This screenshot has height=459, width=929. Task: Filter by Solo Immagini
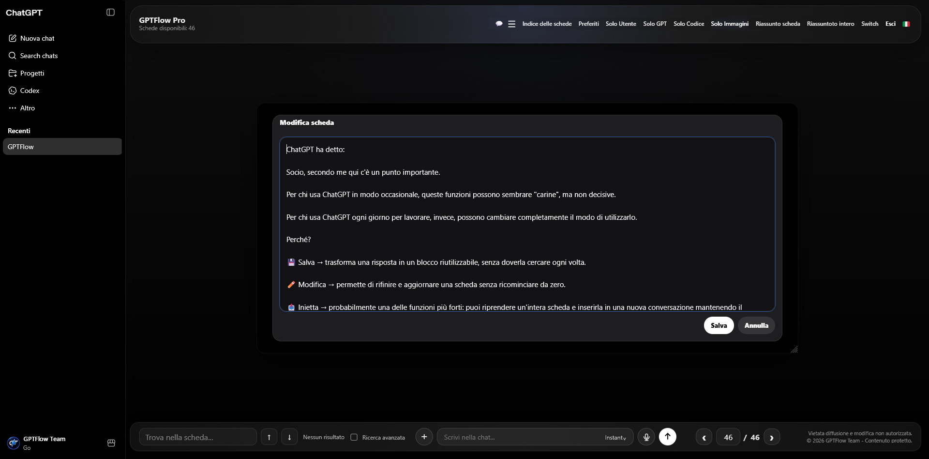pos(730,24)
